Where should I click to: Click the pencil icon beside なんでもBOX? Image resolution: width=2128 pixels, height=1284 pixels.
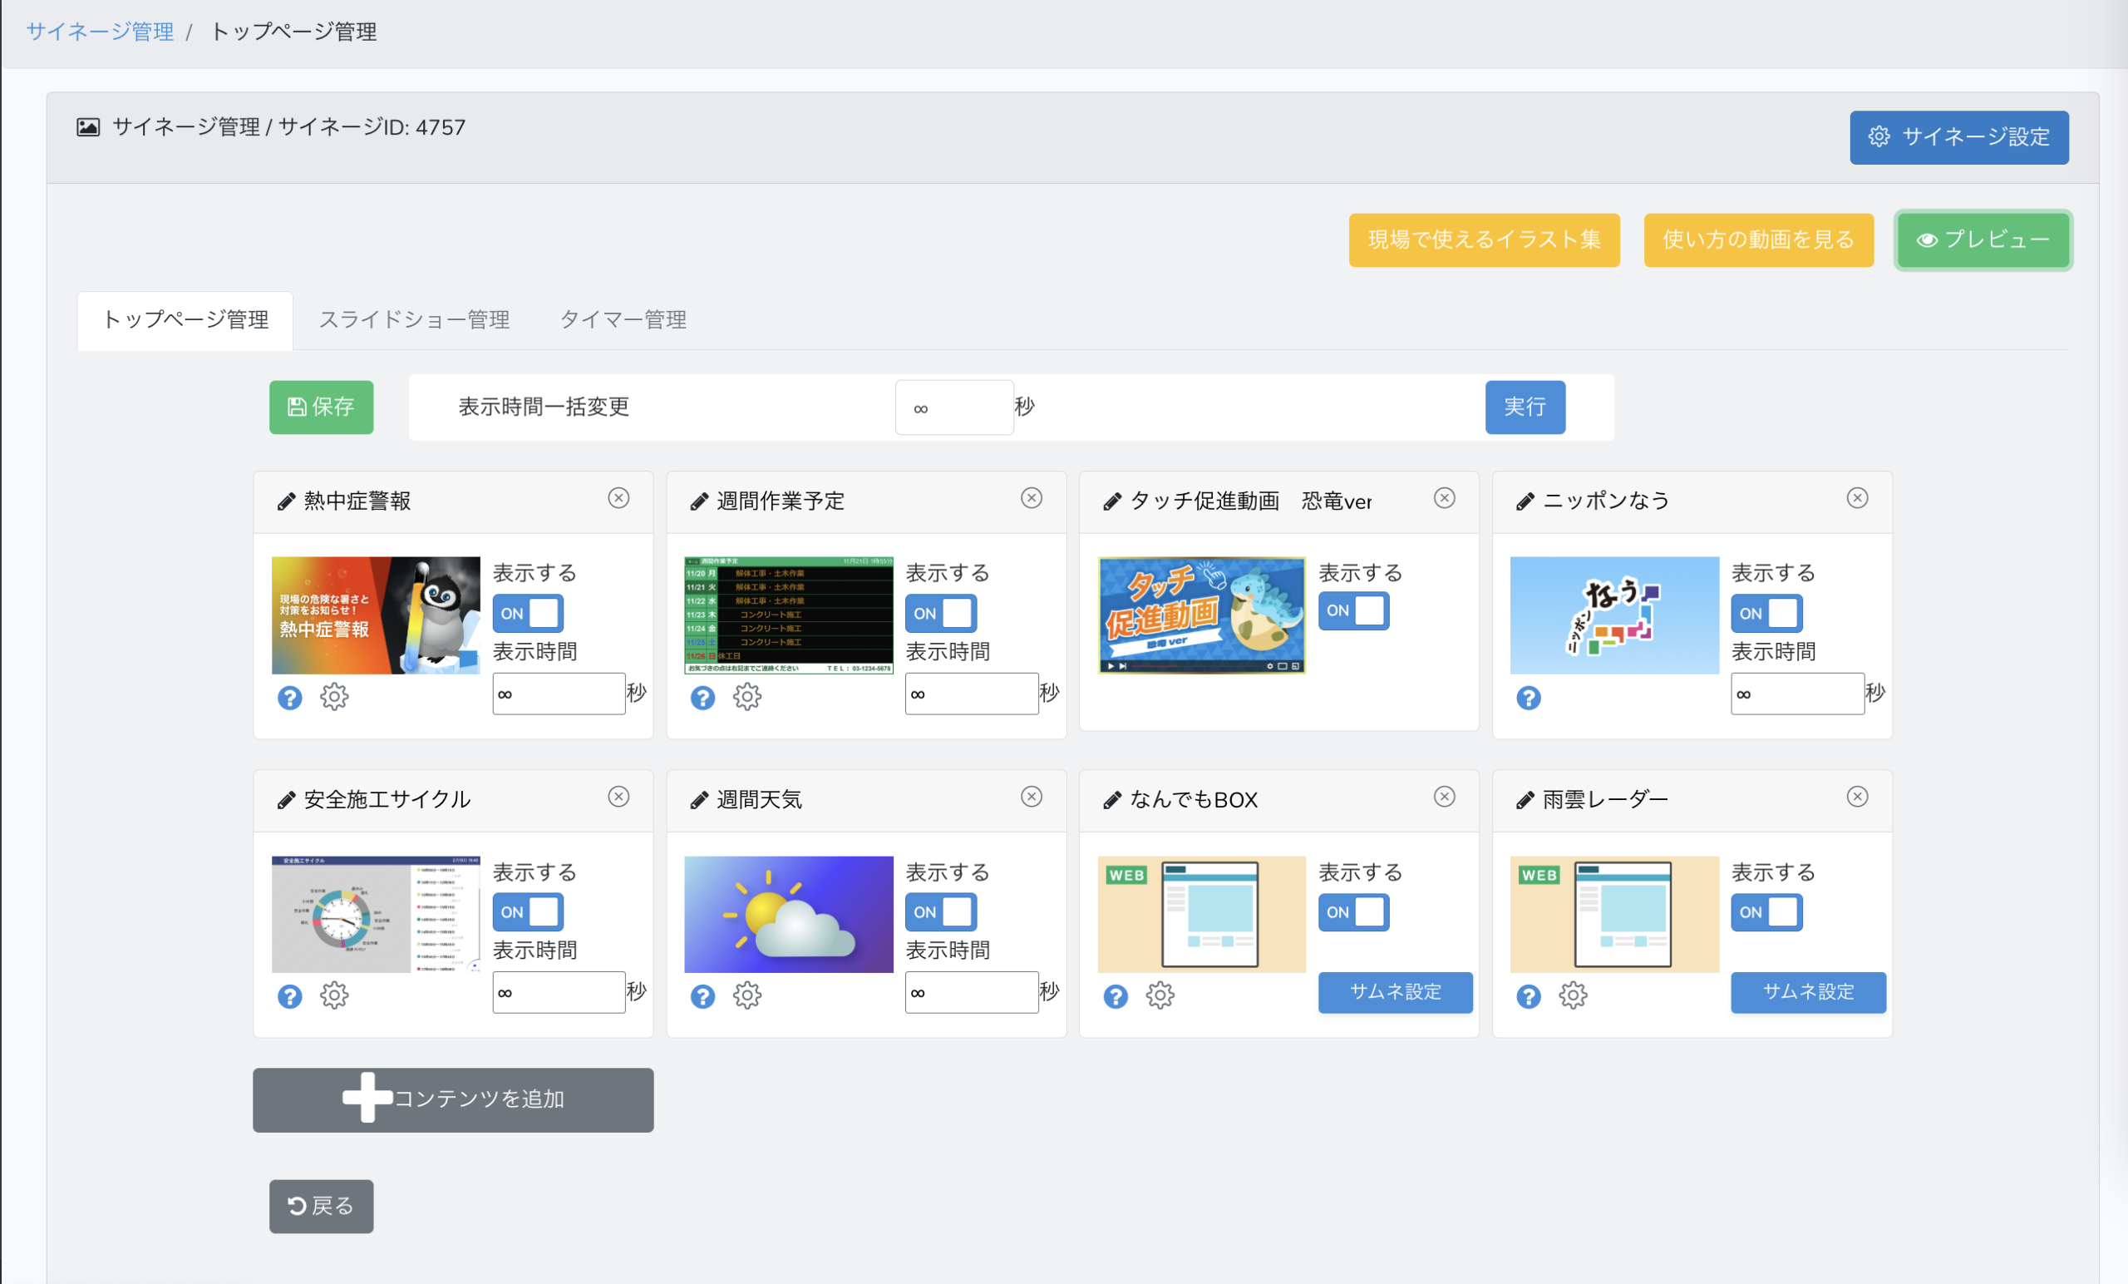coord(1112,801)
